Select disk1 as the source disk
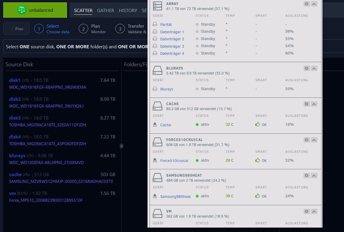 click(62, 84)
